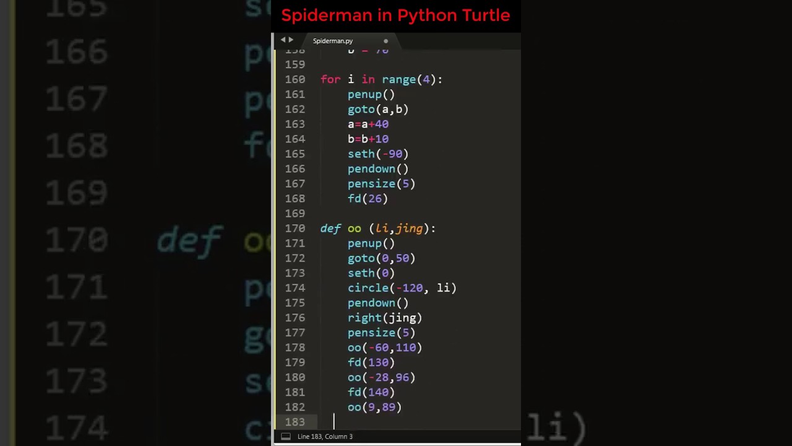Click the 'b=b+10' code line
Screen dimensions: 792x446
coord(368,139)
